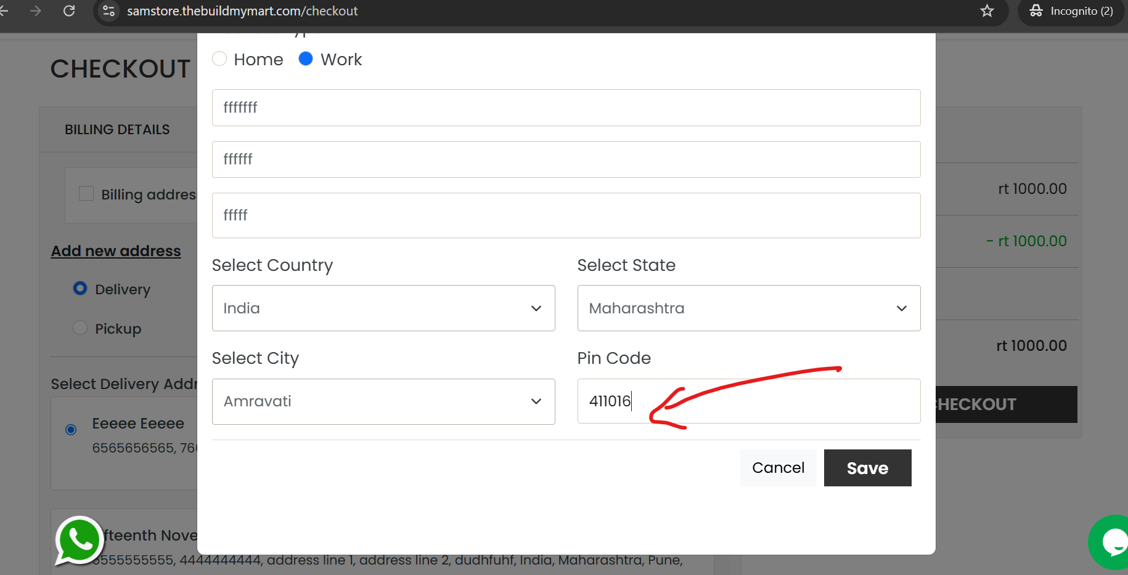Click the first address field containing fffffff

(x=566, y=108)
